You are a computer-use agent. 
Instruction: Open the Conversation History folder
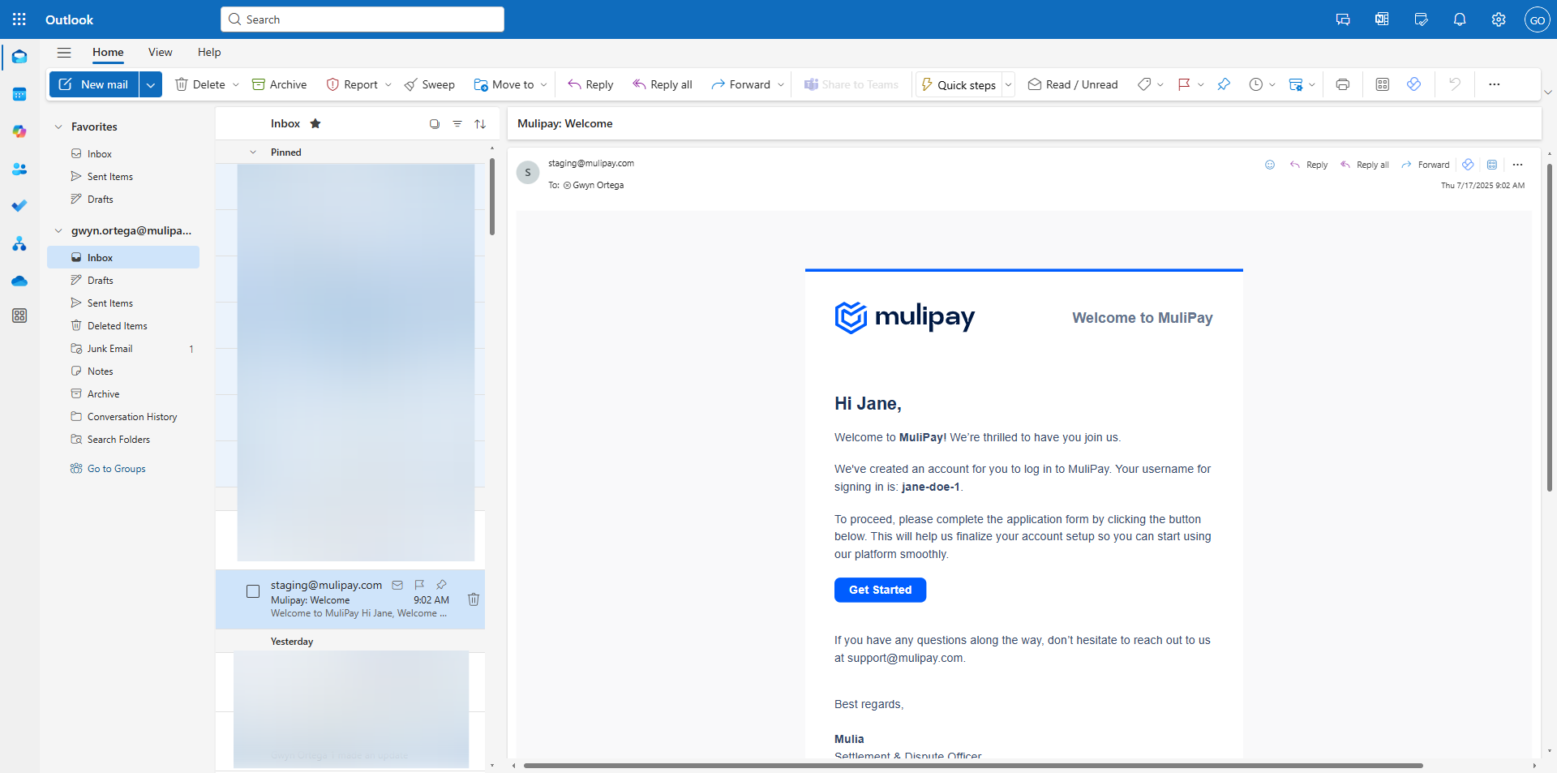pos(123,417)
